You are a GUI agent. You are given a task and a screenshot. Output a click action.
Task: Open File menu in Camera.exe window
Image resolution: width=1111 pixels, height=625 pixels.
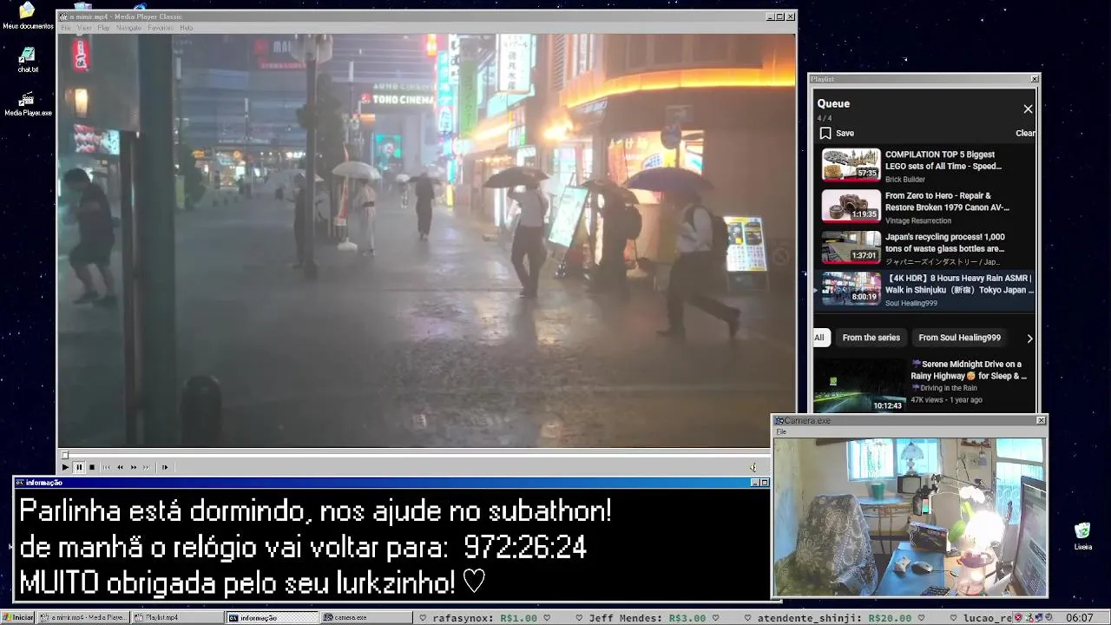781,431
